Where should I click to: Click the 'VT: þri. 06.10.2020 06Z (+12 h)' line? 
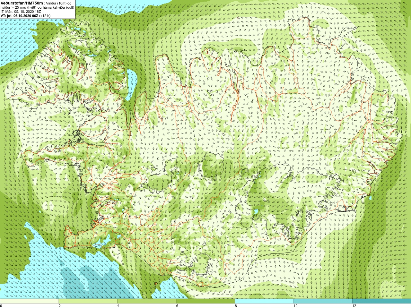pyautogui.click(x=25, y=15)
